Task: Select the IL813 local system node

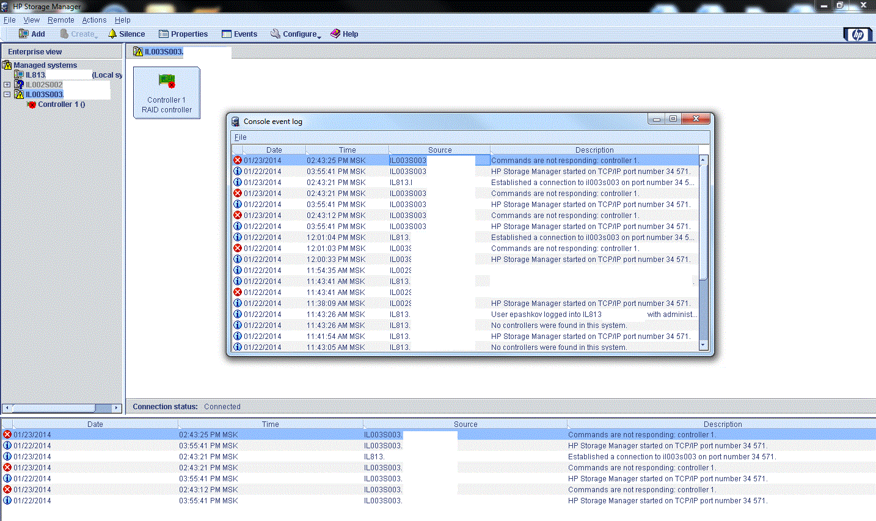Action: tap(35, 75)
